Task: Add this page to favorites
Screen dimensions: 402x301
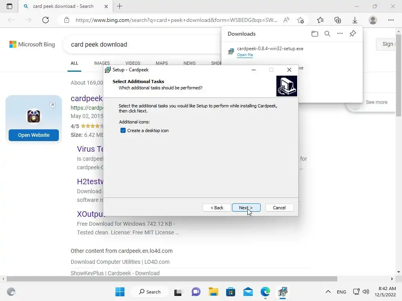Action: (x=300, y=20)
